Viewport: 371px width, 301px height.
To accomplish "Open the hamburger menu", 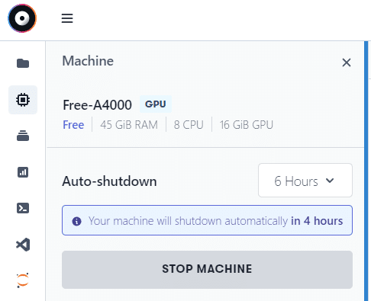I will pyautogui.click(x=67, y=18).
